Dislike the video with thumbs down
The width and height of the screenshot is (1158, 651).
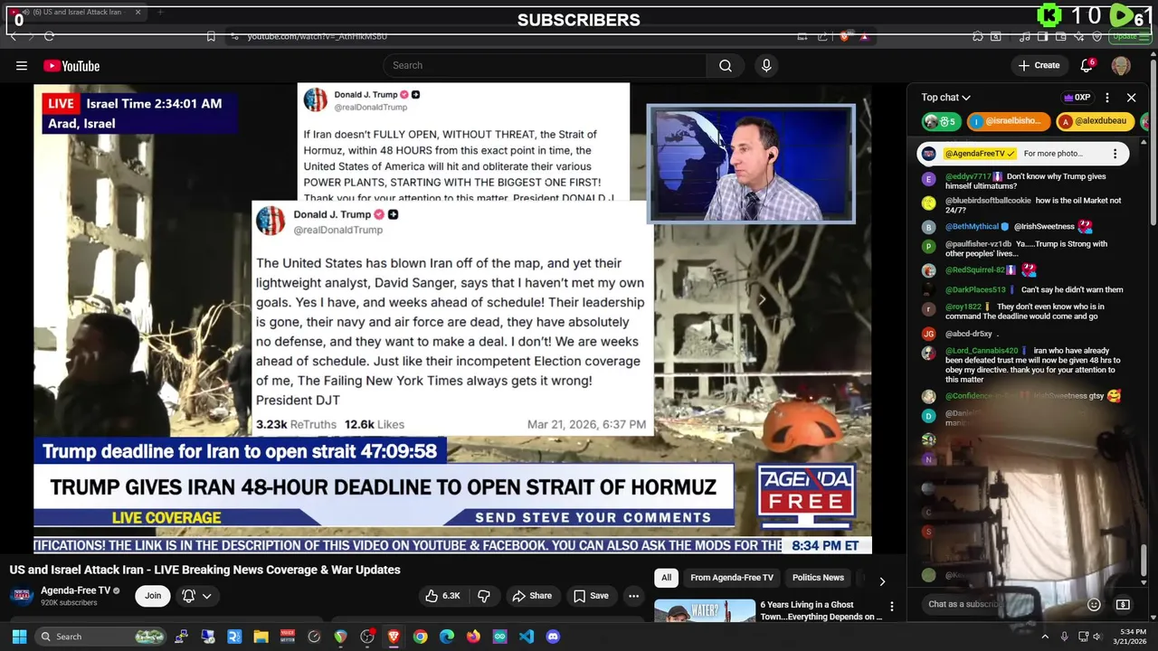click(484, 596)
